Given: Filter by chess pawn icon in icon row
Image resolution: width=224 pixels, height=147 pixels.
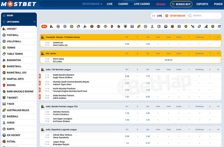Looking at the screenshot, I should [x=152, y=26].
